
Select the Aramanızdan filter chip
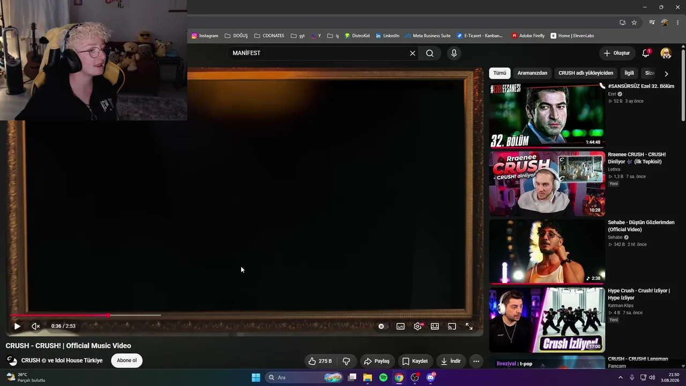[532, 73]
